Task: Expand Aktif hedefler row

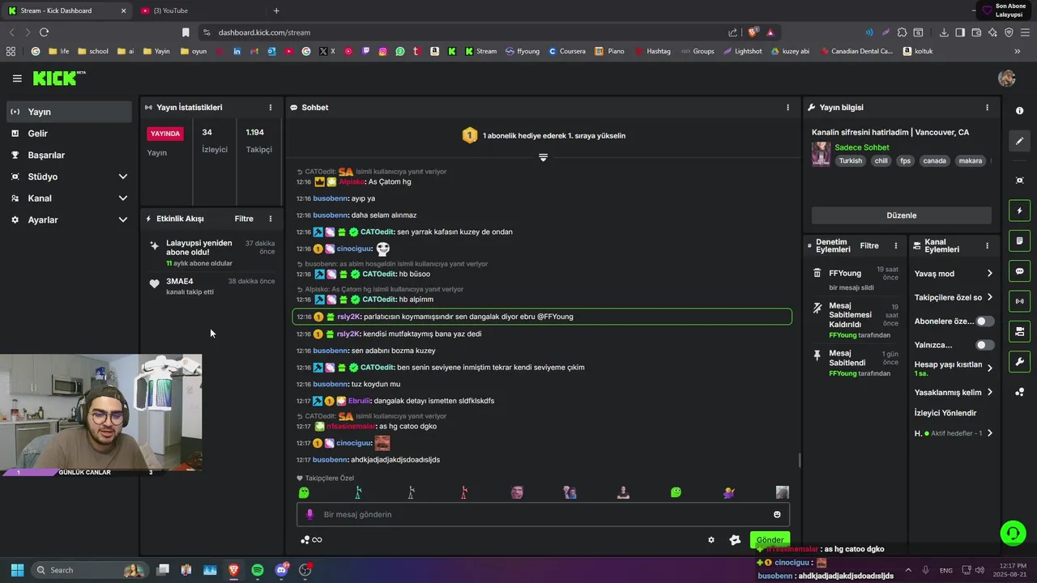Action: (954, 433)
